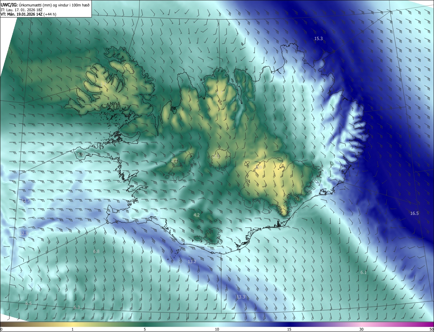Click the 5 tick on color scale

145,329
